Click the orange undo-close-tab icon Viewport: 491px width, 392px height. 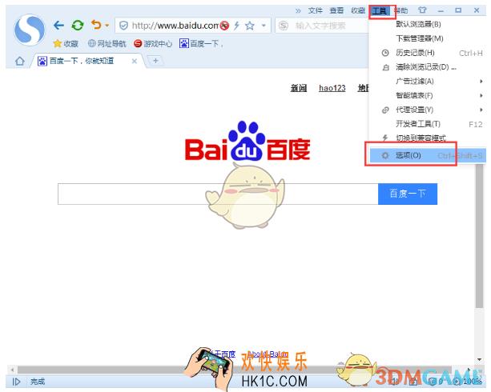point(96,25)
